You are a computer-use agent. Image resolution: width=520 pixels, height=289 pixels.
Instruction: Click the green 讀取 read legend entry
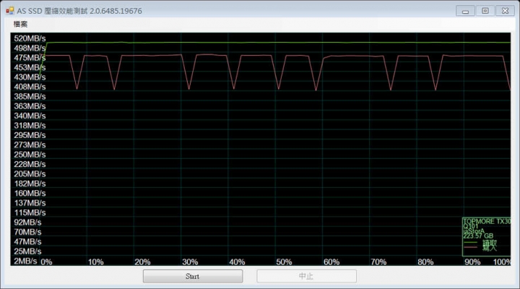pos(480,243)
